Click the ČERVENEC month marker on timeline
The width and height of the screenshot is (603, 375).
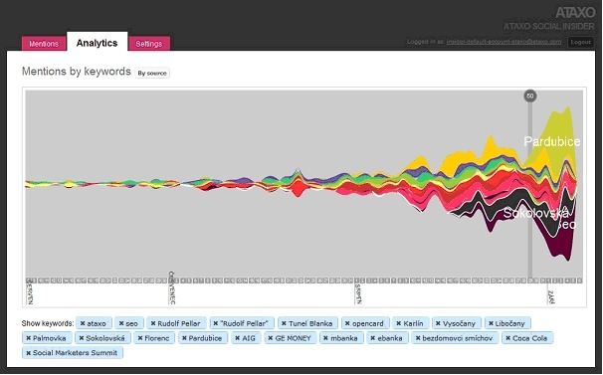tap(171, 288)
